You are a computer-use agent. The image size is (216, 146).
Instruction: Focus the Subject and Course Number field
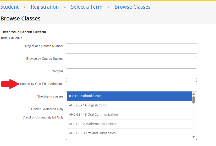click(131, 48)
